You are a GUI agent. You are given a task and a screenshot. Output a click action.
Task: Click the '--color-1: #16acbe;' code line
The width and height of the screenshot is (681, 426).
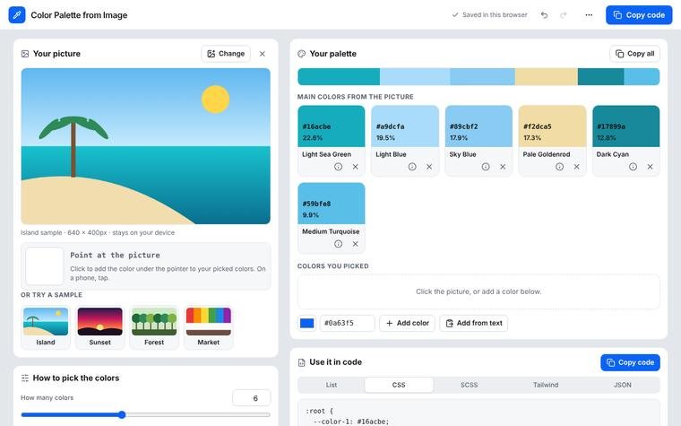click(x=351, y=422)
